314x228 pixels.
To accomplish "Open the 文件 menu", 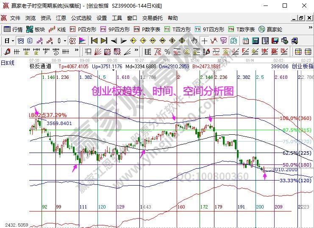I will pyautogui.click(x=15, y=18).
